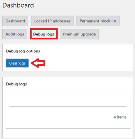Image resolution: width=135 pixels, height=139 pixels.
Task: Click the Debug log options heading
Action: click(x=23, y=51)
